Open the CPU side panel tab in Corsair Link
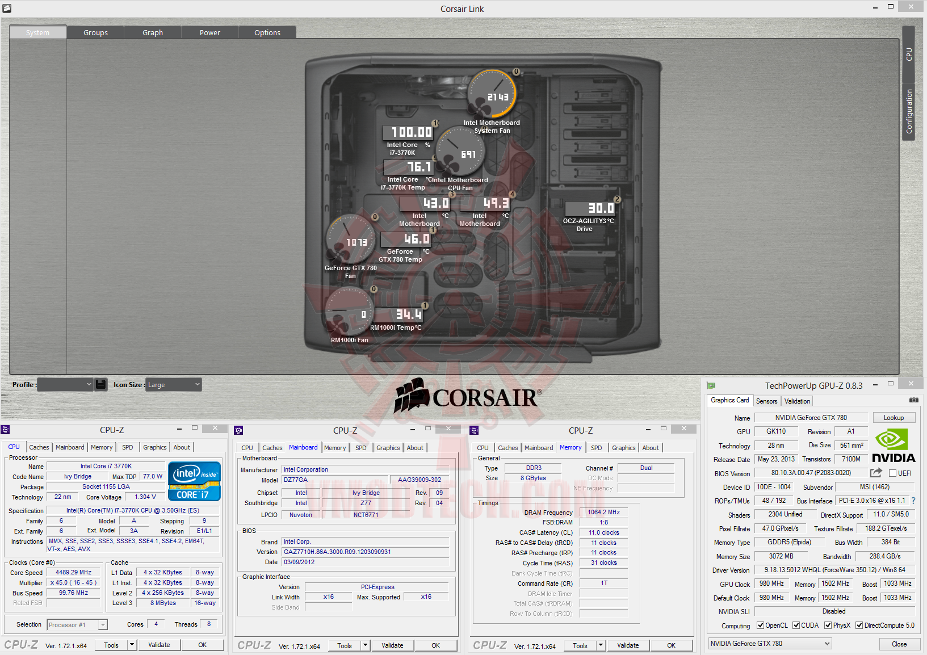 [909, 54]
